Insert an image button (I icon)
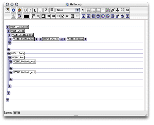 [58, 16]
